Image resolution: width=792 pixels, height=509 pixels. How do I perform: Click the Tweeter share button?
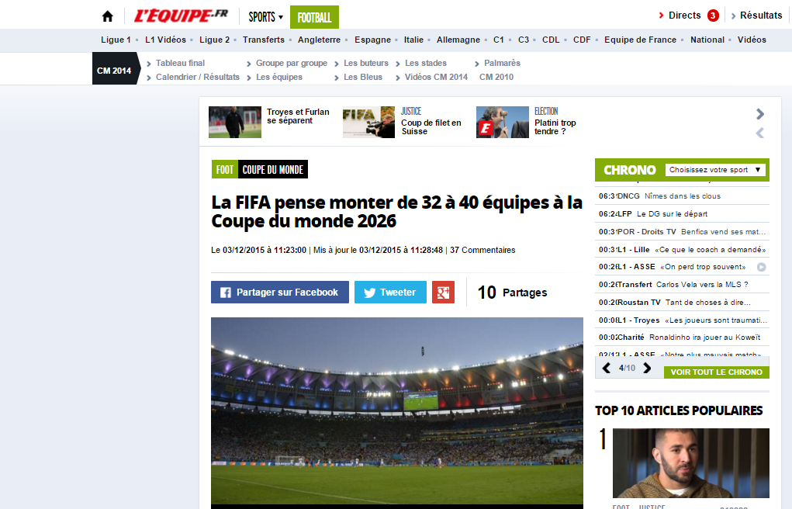point(390,293)
